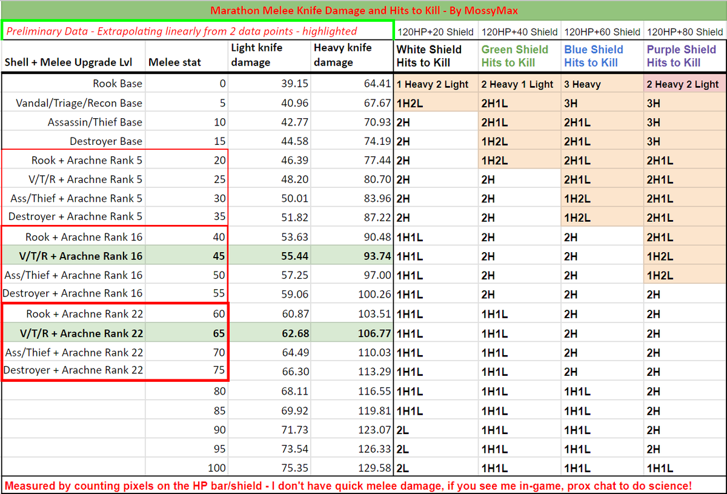Select the highlighted 'V/T/R + Arachne Rank 16' cell
The height and width of the screenshot is (494, 727).
pyautogui.click(x=73, y=256)
